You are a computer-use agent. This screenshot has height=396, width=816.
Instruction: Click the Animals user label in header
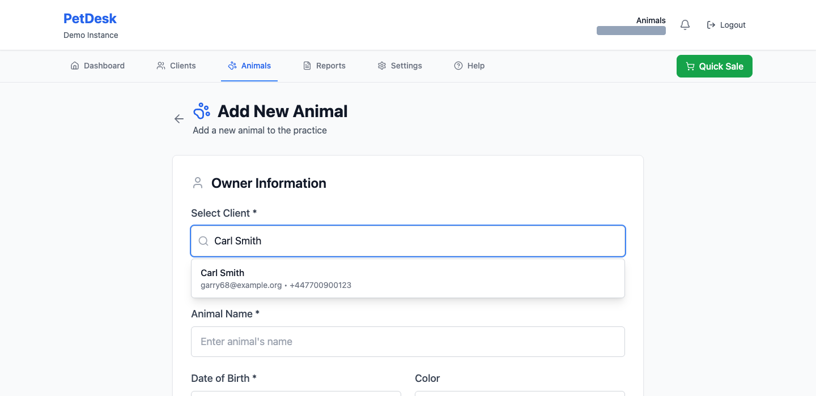point(651,20)
